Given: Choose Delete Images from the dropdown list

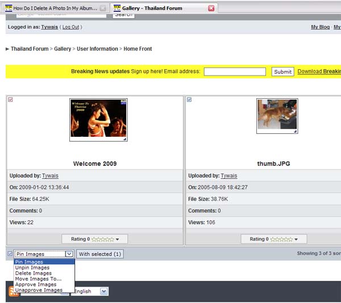Looking at the screenshot, I should click(44, 273).
